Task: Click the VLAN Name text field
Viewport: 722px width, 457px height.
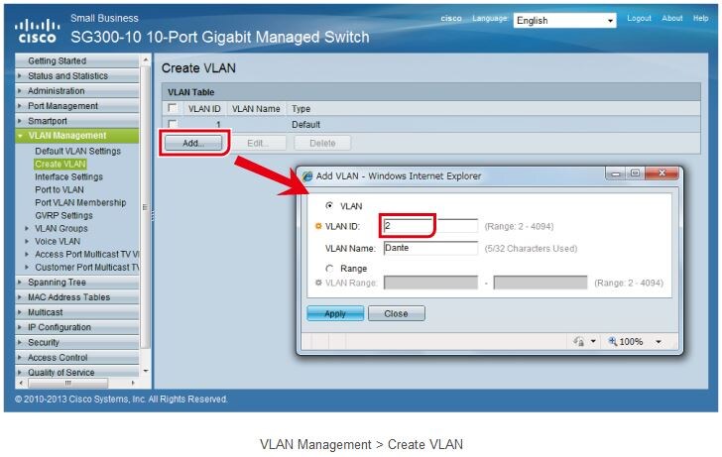Action: [x=429, y=248]
